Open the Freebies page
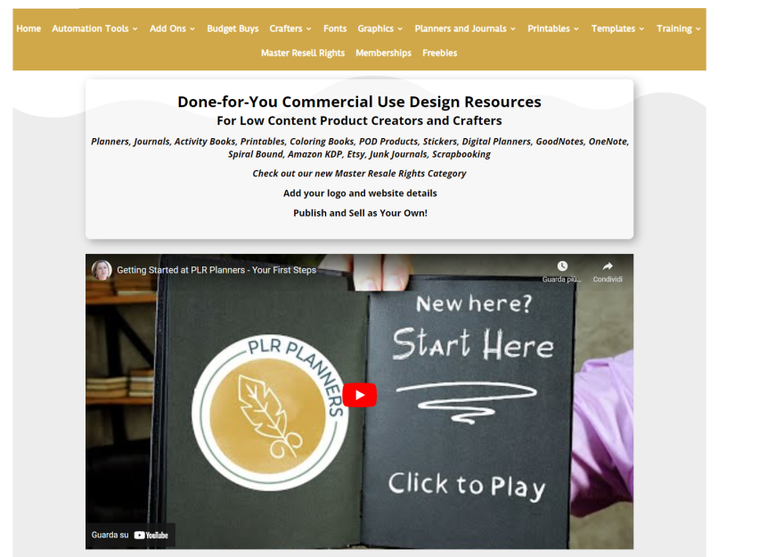775x557 pixels. 439,53
